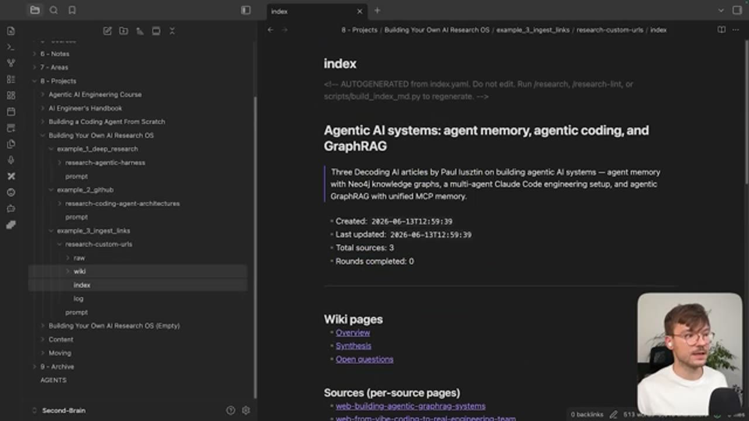Expand the '6 - Notes' folder
The width and height of the screenshot is (749, 421).
(54, 54)
